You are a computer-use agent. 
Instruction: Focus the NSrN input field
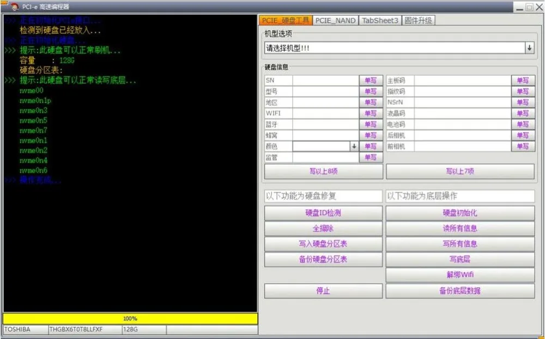[463, 102]
